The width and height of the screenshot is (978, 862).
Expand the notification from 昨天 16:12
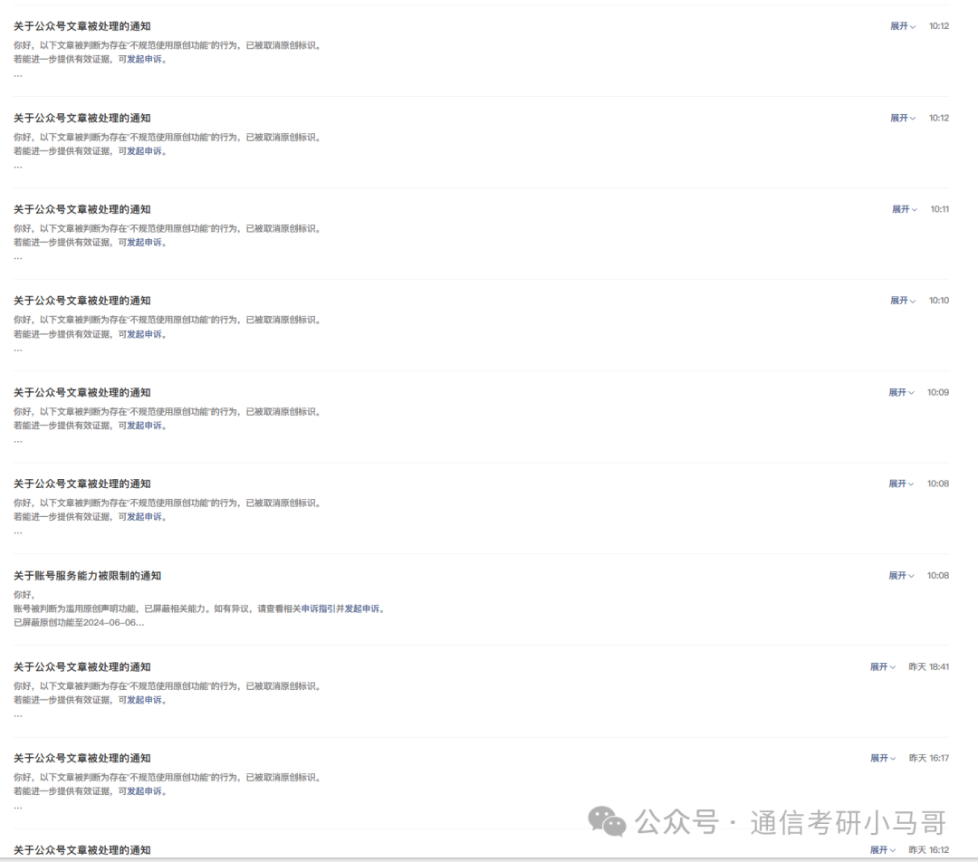(x=882, y=850)
